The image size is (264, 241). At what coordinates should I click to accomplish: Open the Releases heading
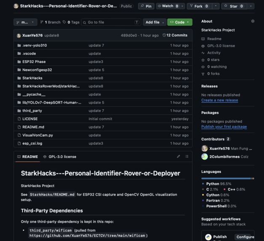click(x=209, y=86)
